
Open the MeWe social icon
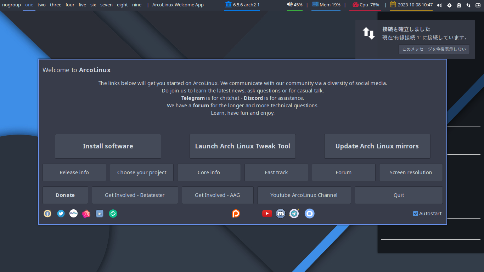(73, 214)
